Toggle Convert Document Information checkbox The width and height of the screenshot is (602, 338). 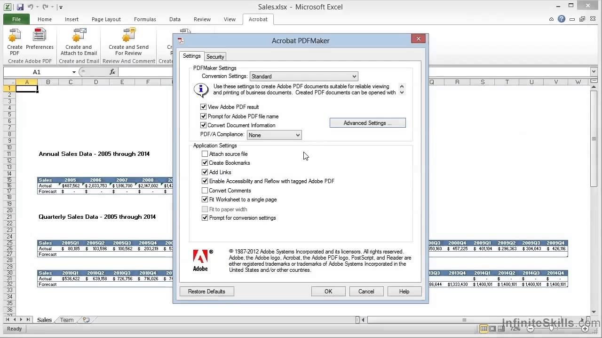tap(204, 125)
